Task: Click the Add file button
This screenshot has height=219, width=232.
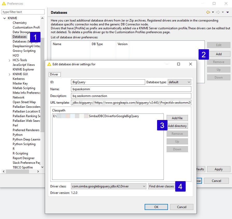Action: coord(177,118)
